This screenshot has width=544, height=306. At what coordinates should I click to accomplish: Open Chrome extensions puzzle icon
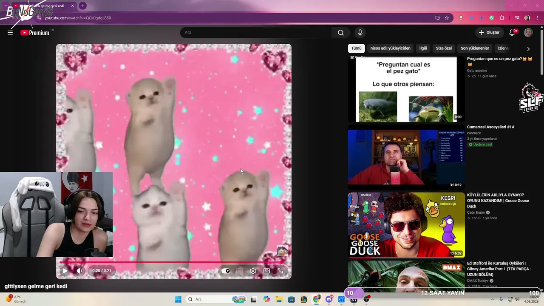click(502, 18)
